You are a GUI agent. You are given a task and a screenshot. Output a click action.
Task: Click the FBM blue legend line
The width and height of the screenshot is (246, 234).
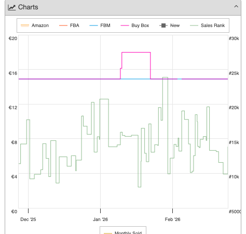93,25
